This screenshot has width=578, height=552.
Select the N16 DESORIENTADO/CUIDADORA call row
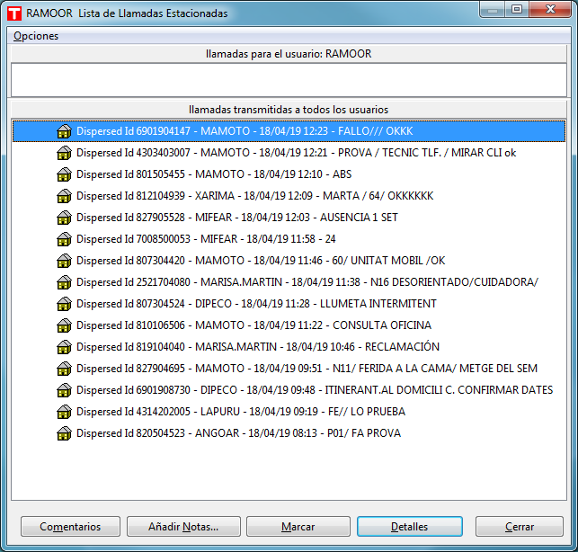307,282
